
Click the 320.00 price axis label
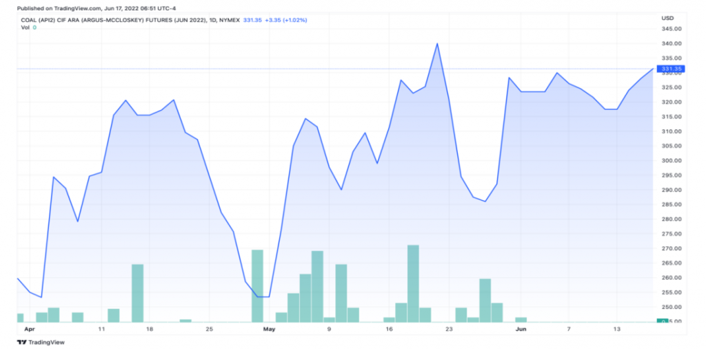(670, 102)
